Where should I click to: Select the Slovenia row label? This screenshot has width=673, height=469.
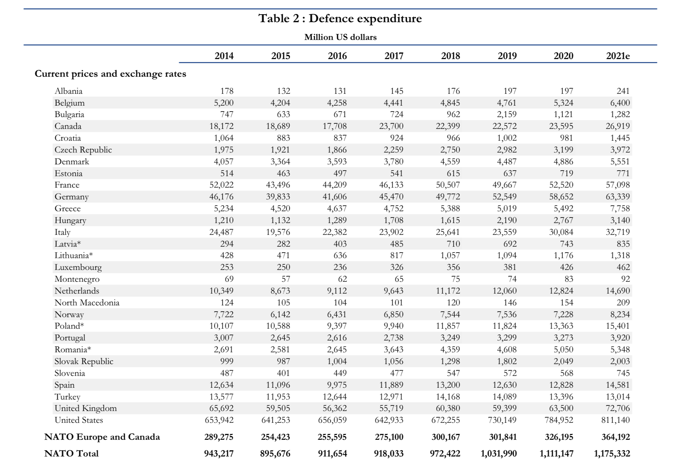pyautogui.click(x=69, y=373)
